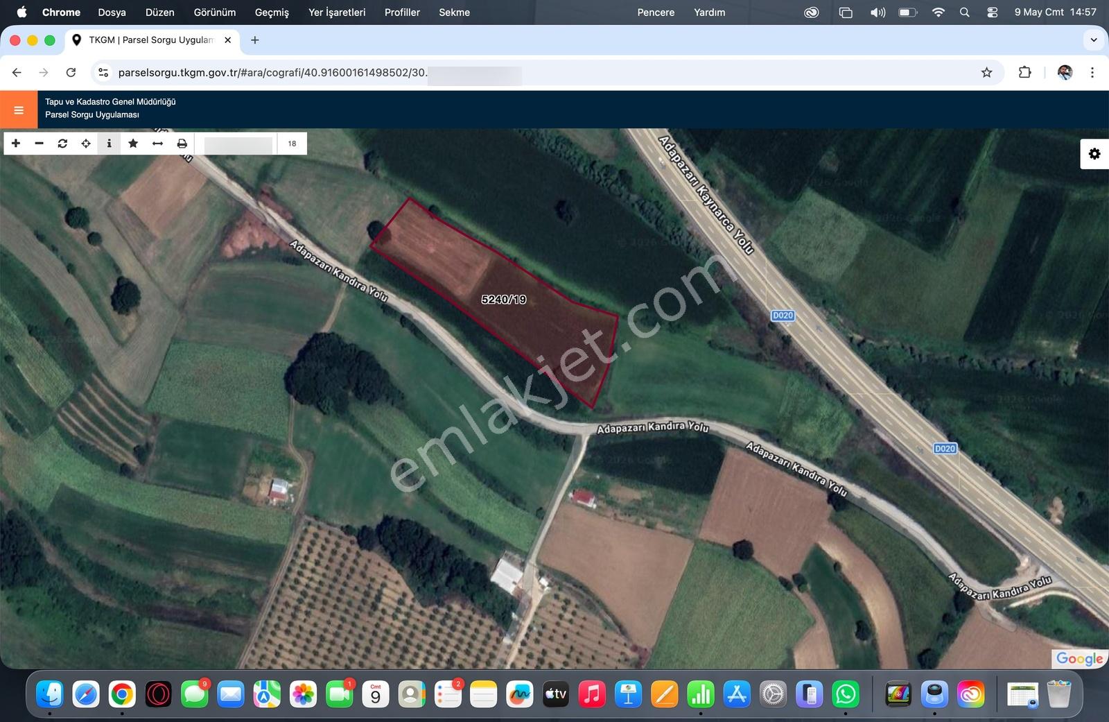Click the Adapazarı Kaynarca Yolu road label
This screenshot has height=722, width=1109.
pos(706,195)
